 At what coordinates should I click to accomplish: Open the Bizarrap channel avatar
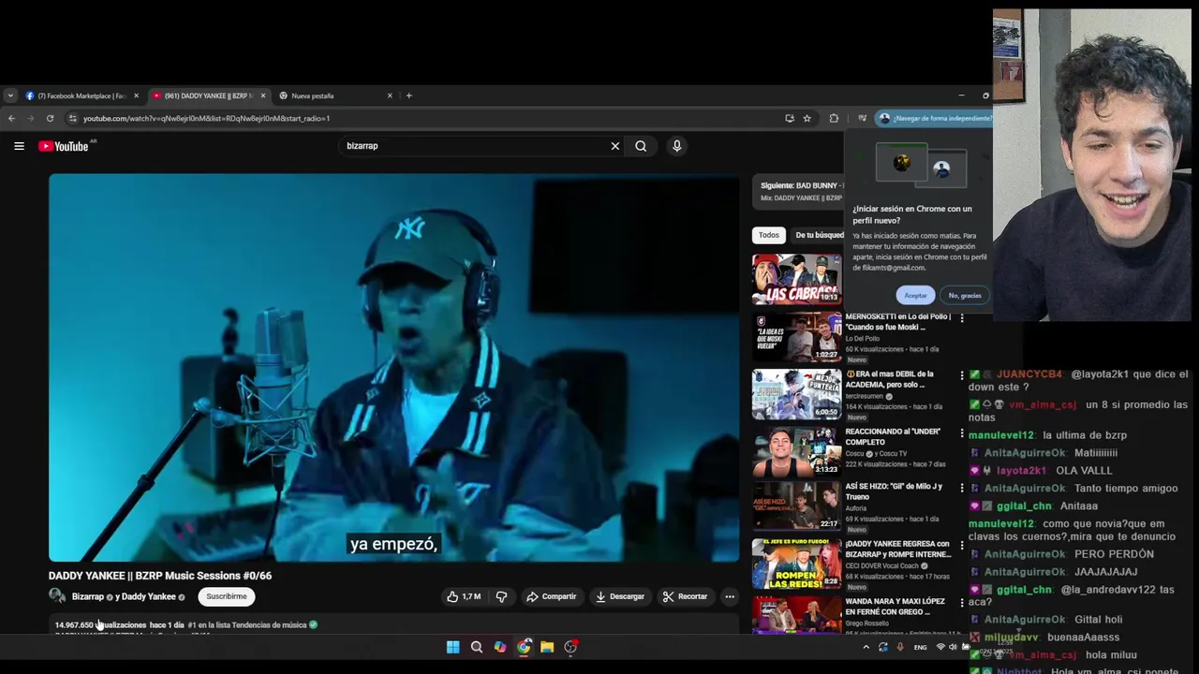tap(57, 596)
